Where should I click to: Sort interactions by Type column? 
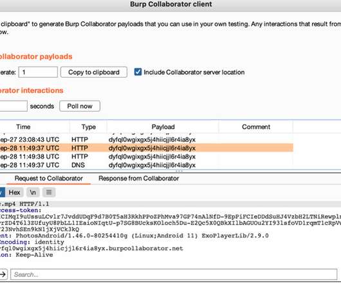pyautogui.click(x=88, y=127)
